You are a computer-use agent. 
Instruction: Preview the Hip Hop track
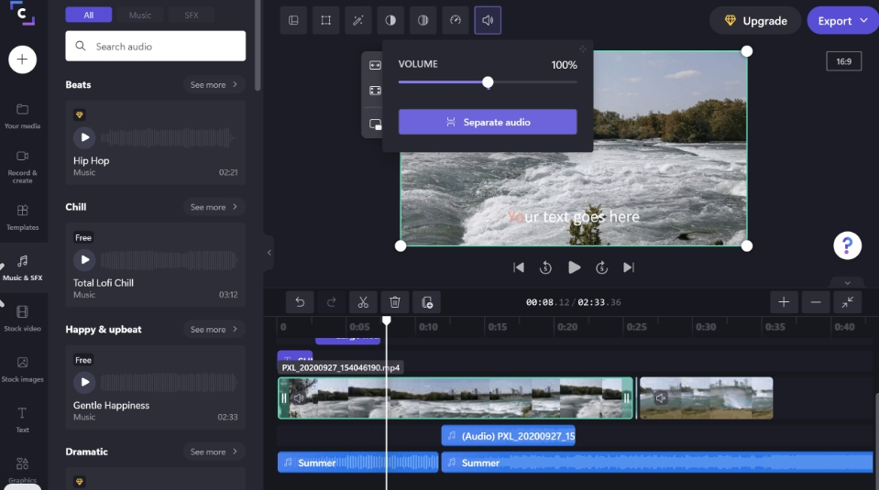point(84,137)
